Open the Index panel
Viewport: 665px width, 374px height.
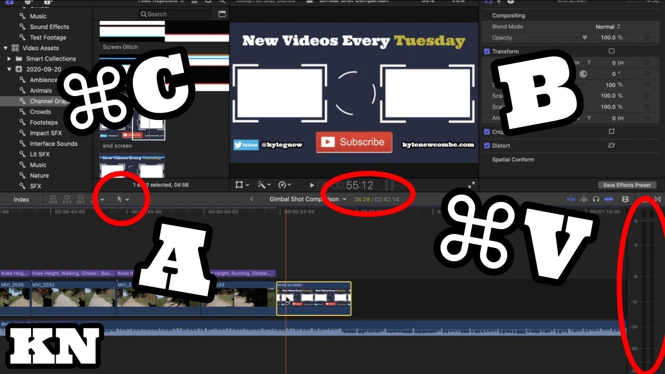tap(21, 199)
